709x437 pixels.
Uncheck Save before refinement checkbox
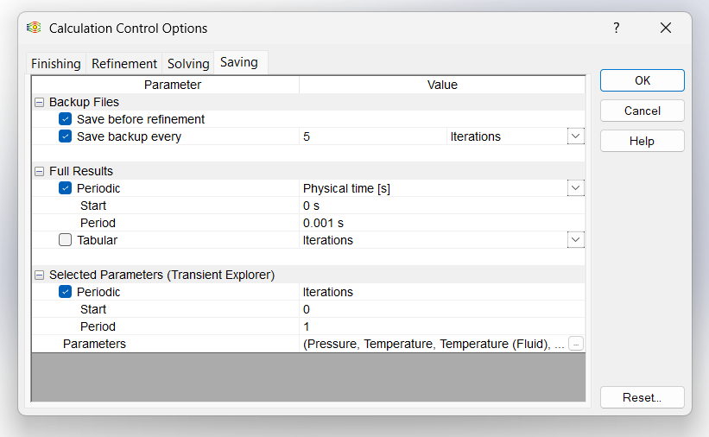coord(65,119)
